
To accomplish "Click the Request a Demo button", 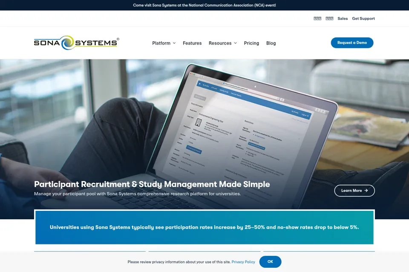I will coord(352,42).
